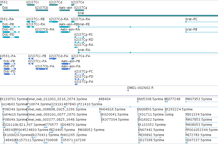Select the Ddc gene bar
Image resolution: width=218 pixels, height=144 pixels.
[x=11, y=10]
